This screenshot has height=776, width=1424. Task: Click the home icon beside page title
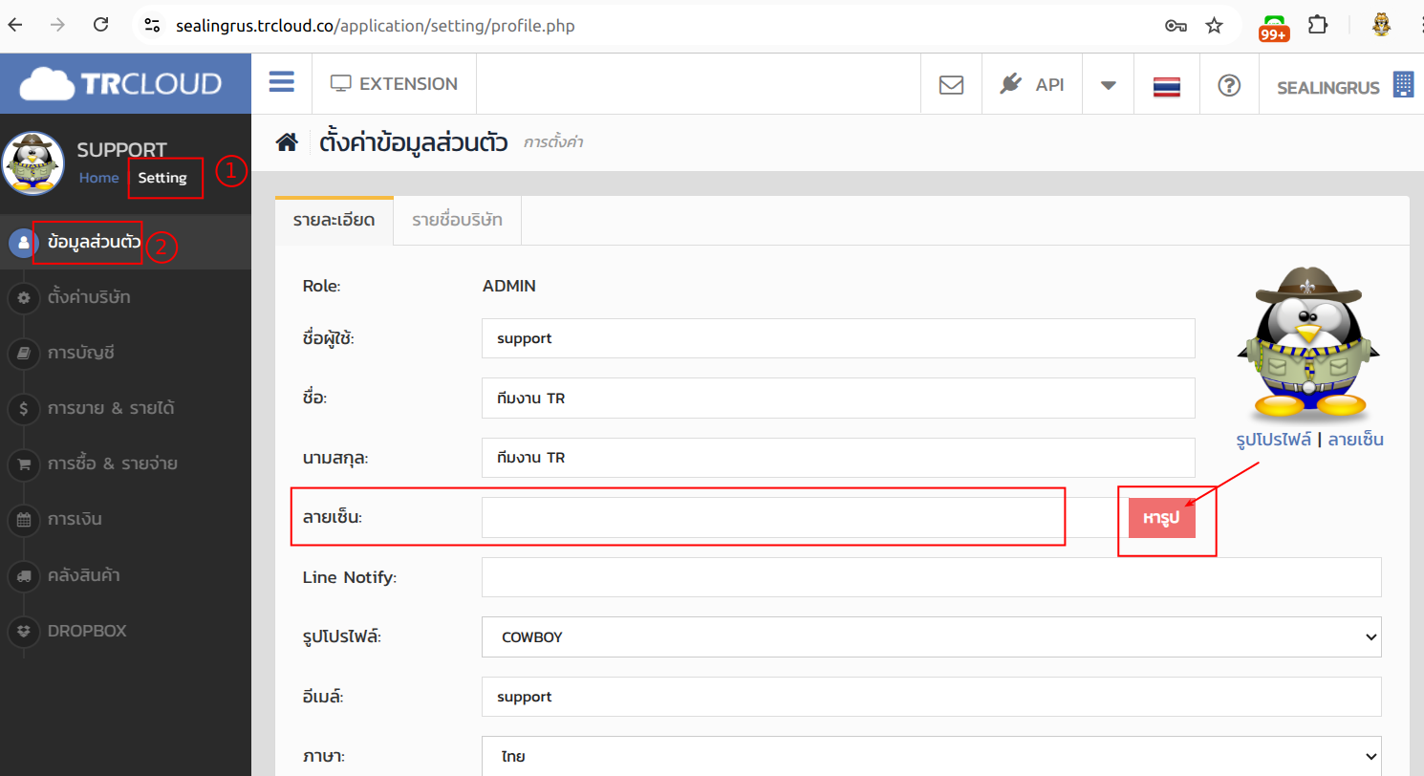[x=287, y=142]
